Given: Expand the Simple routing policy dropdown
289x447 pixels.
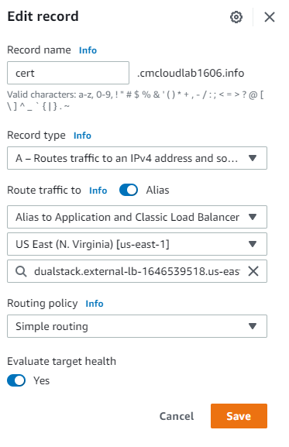Looking at the screenshot, I should pos(137,326).
